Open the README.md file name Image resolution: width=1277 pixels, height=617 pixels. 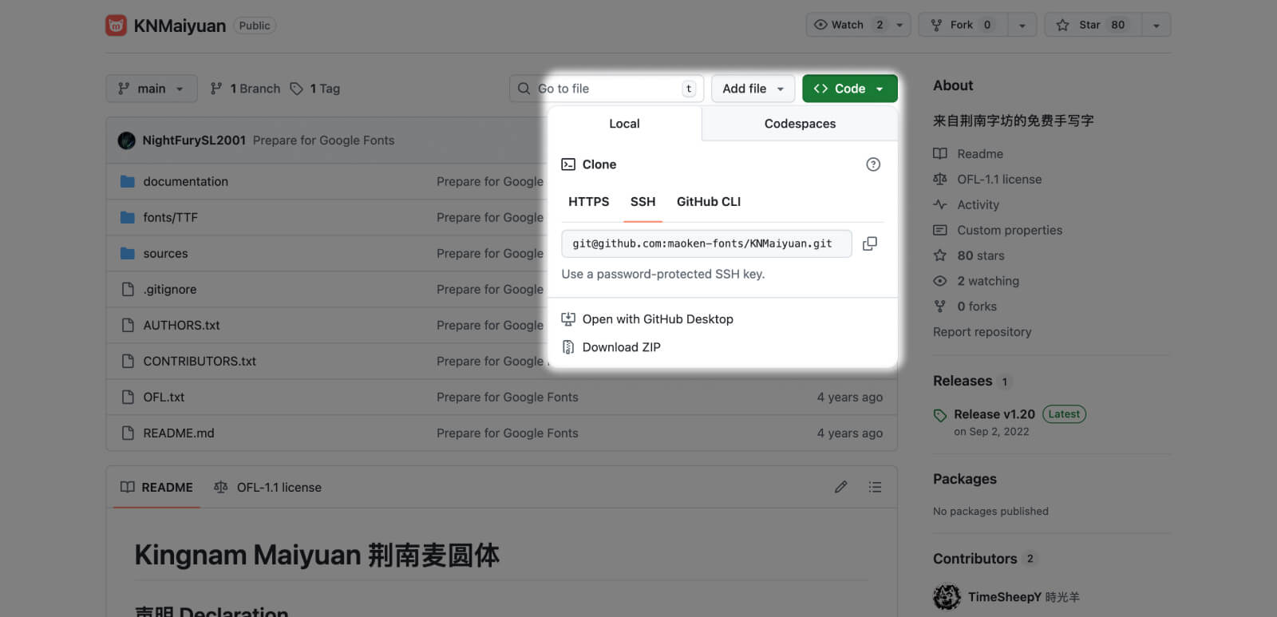(179, 433)
